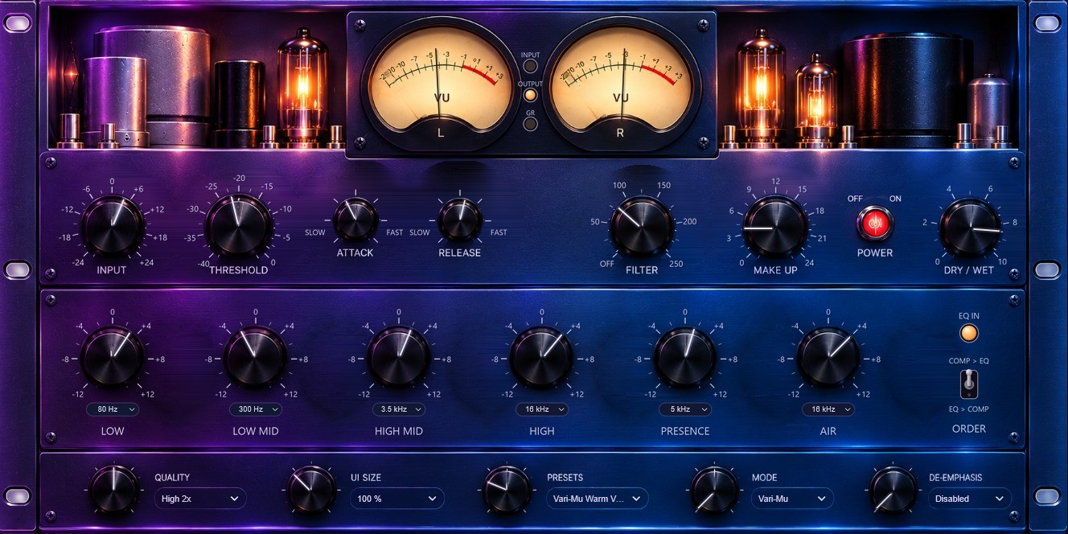
Task: Click the INPUT gain knob
Action: click(113, 227)
